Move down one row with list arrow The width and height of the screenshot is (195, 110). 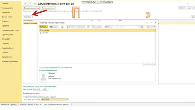[151, 64]
